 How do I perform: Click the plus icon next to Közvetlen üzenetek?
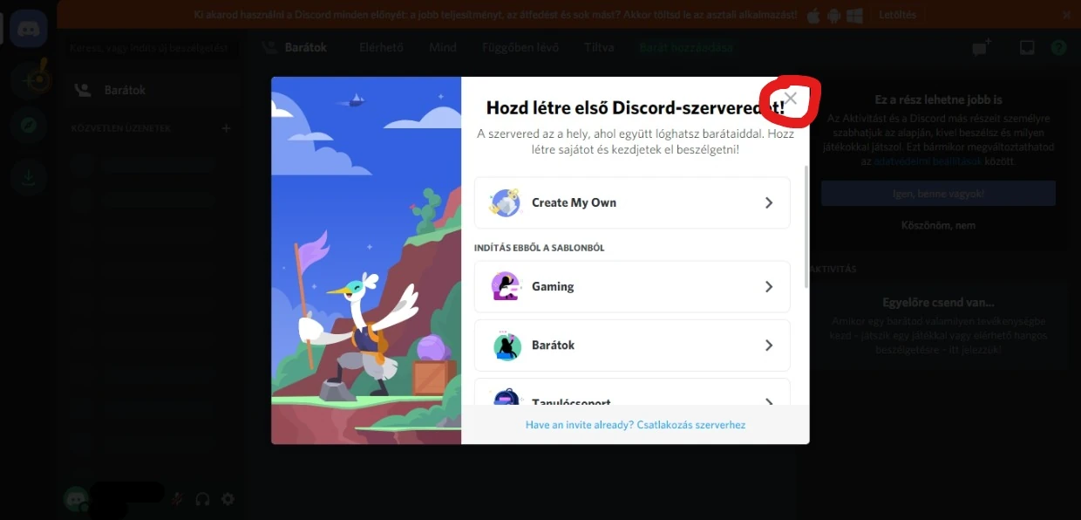[x=226, y=128]
